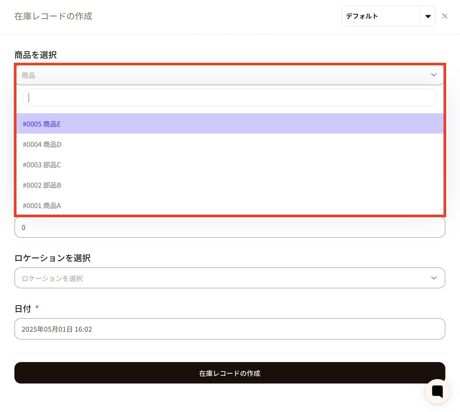Close the 在庫レコードの作成 dialog with the X icon
This screenshot has height=412, width=460.
pos(445,16)
